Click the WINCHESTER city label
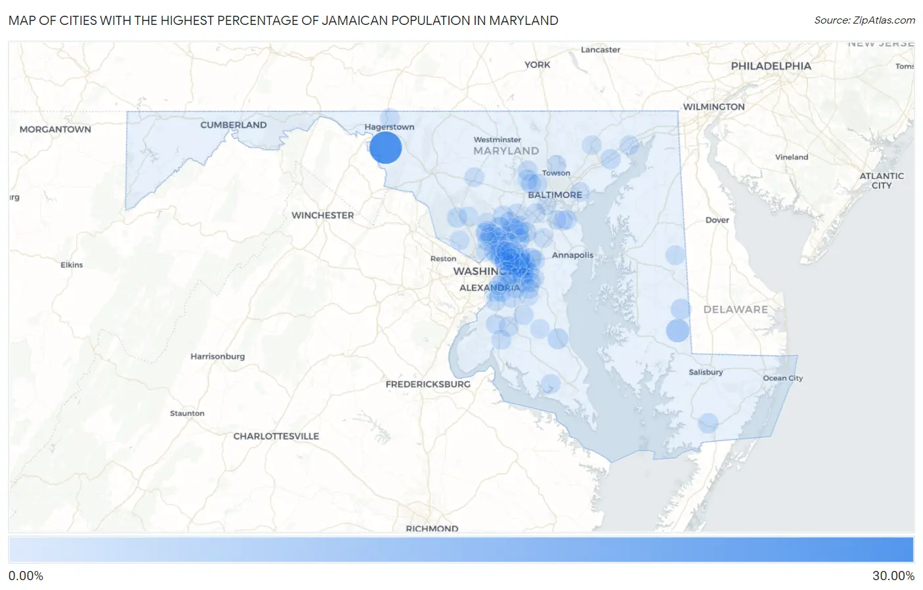 322,215
